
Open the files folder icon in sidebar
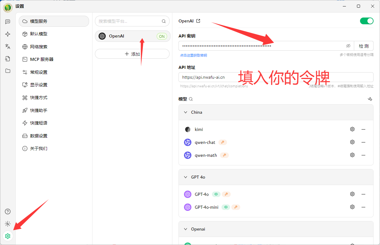point(8,71)
